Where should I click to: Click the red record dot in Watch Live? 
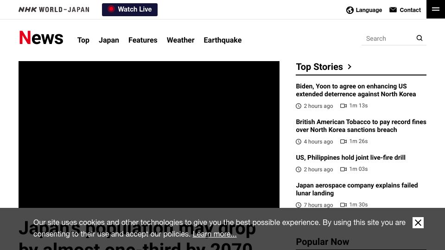click(111, 9)
